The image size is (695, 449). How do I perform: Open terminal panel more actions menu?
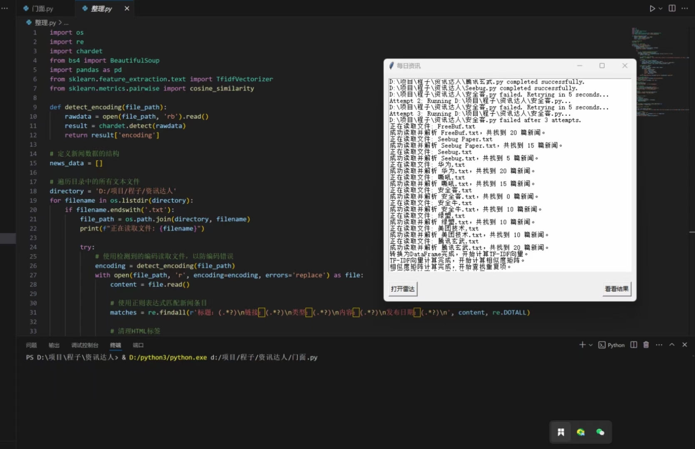point(659,345)
